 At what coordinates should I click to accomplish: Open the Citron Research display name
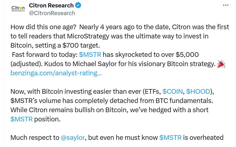51,5
